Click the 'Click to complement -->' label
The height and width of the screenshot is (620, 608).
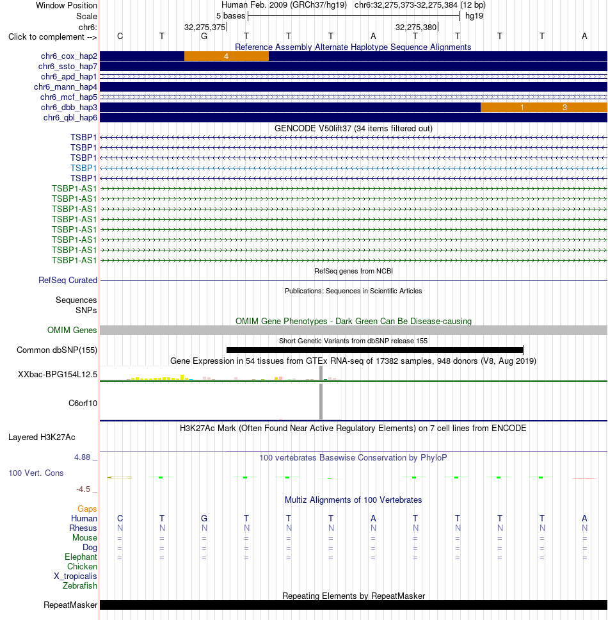point(52,37)
